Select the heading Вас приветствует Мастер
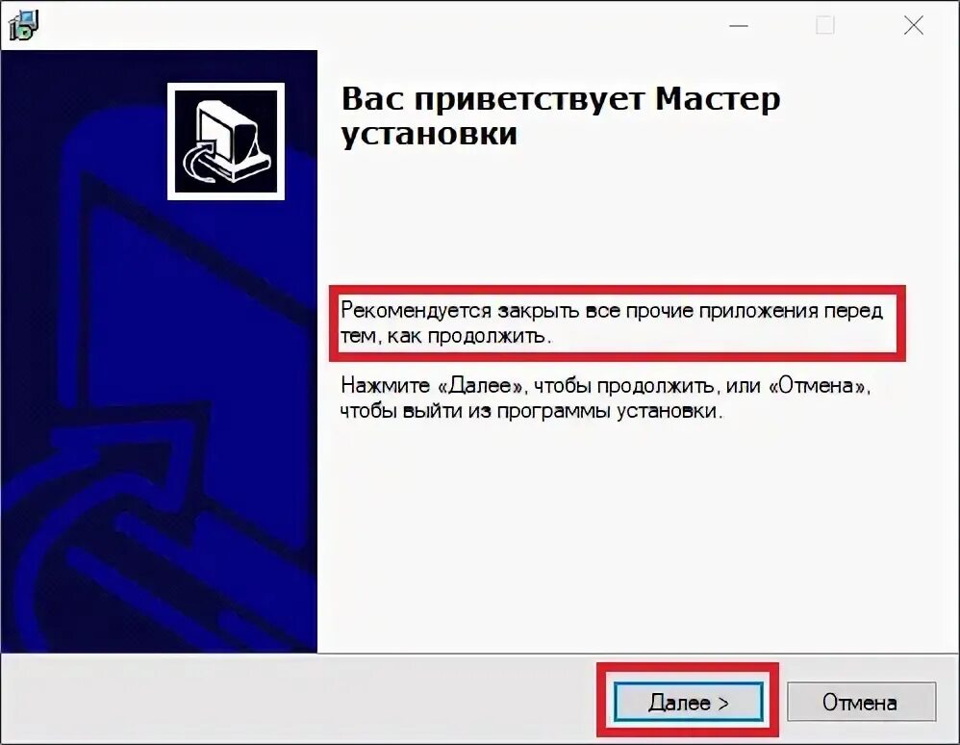The width and height of the screenshot is (960, 745). coord(561,98)
